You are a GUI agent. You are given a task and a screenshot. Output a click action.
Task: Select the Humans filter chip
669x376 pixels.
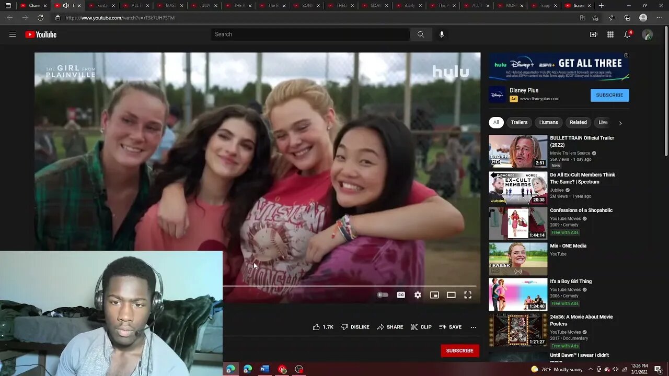(x=549, y=122)
